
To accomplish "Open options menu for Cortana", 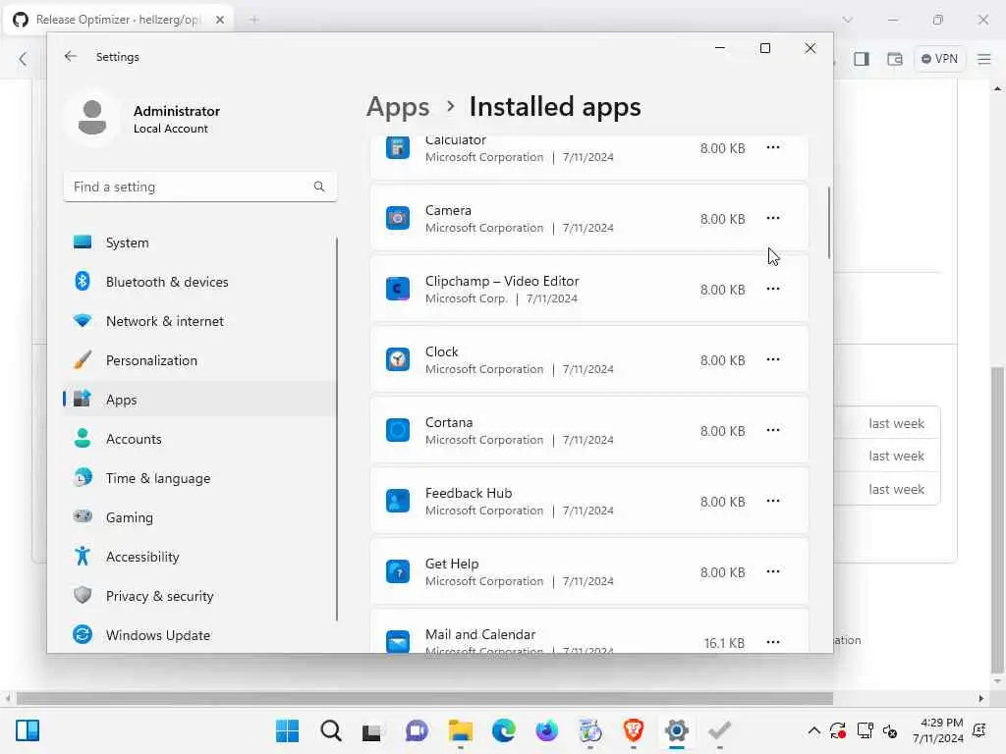I will [773, 430].
